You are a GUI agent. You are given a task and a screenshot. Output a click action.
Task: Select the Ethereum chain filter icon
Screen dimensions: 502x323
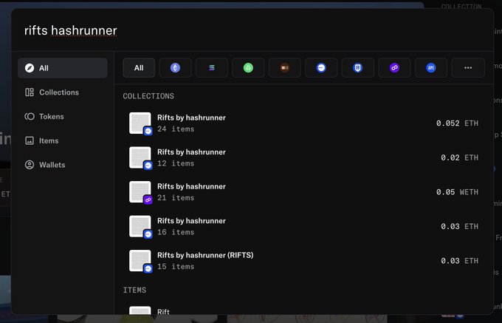(175, 67)
